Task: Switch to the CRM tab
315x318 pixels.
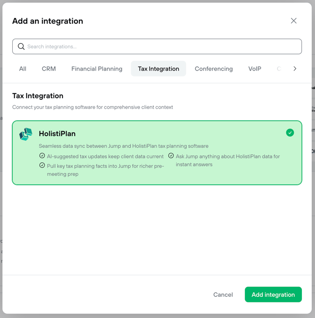Action: (x=49, y=69)
